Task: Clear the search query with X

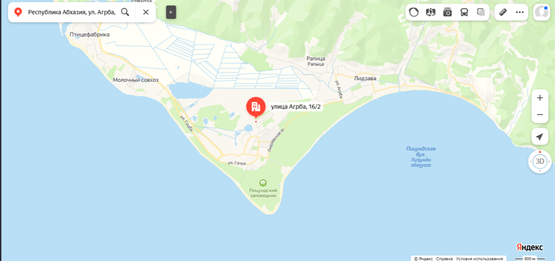Action: coord(145,12)
